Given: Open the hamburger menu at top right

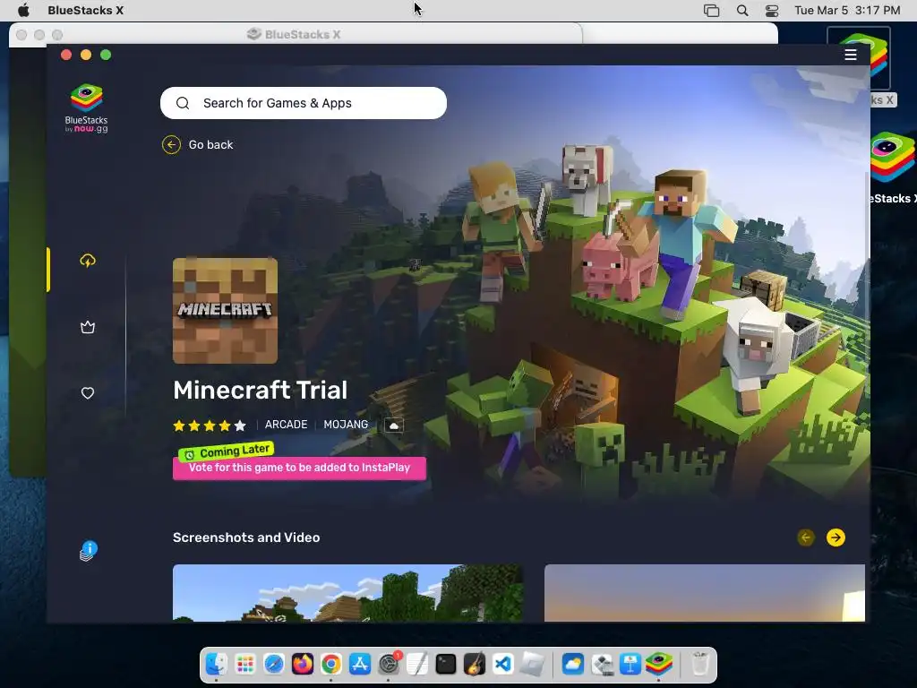Looking at the screenshot, I should tap(851, 55).
